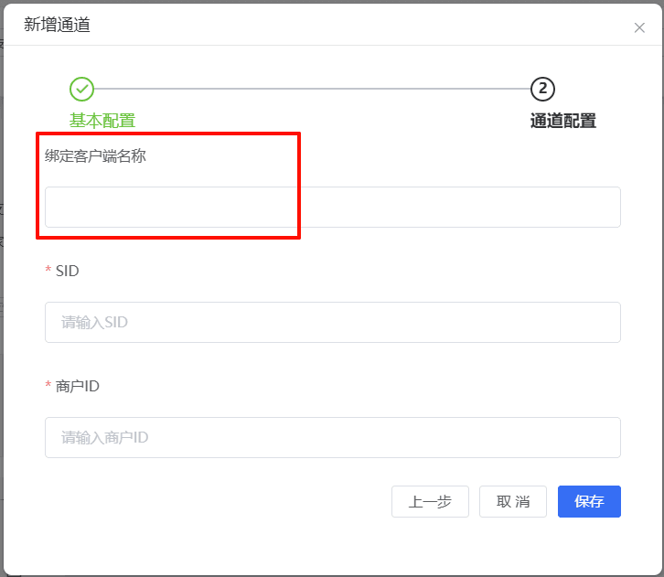Select the 通道配置 step label
This screenshot has width=664, height=577.
[563, 121]
